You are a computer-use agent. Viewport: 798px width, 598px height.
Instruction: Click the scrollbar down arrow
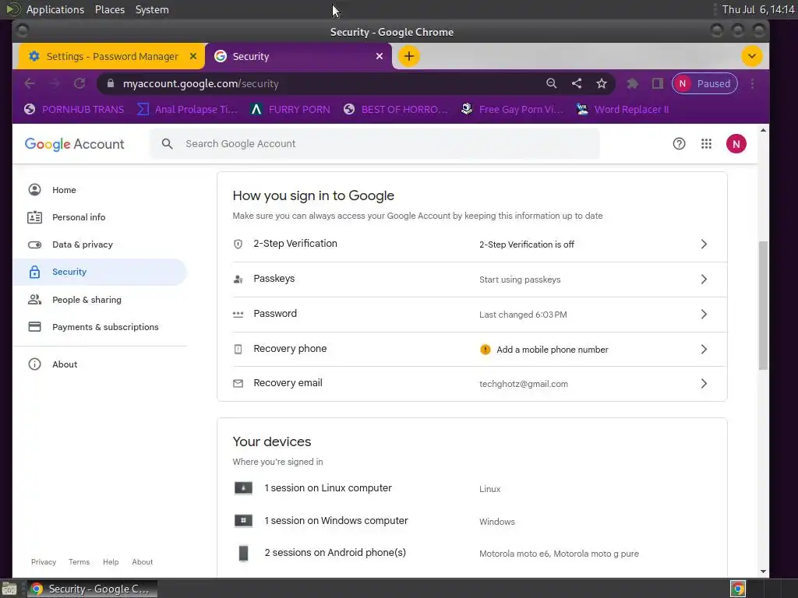(763, 571)
